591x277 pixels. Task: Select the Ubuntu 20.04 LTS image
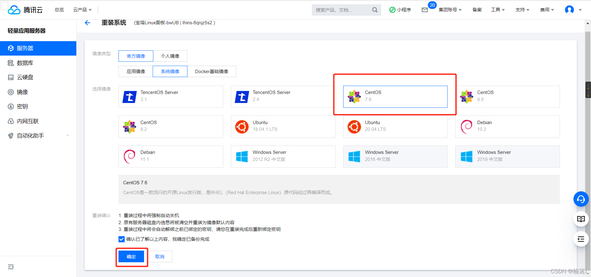pyautogui.click(x=395, y=127)
